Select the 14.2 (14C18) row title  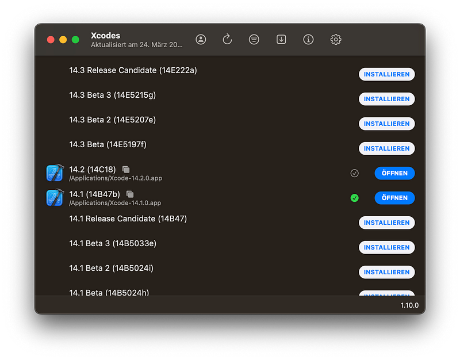tap(93, 169)
